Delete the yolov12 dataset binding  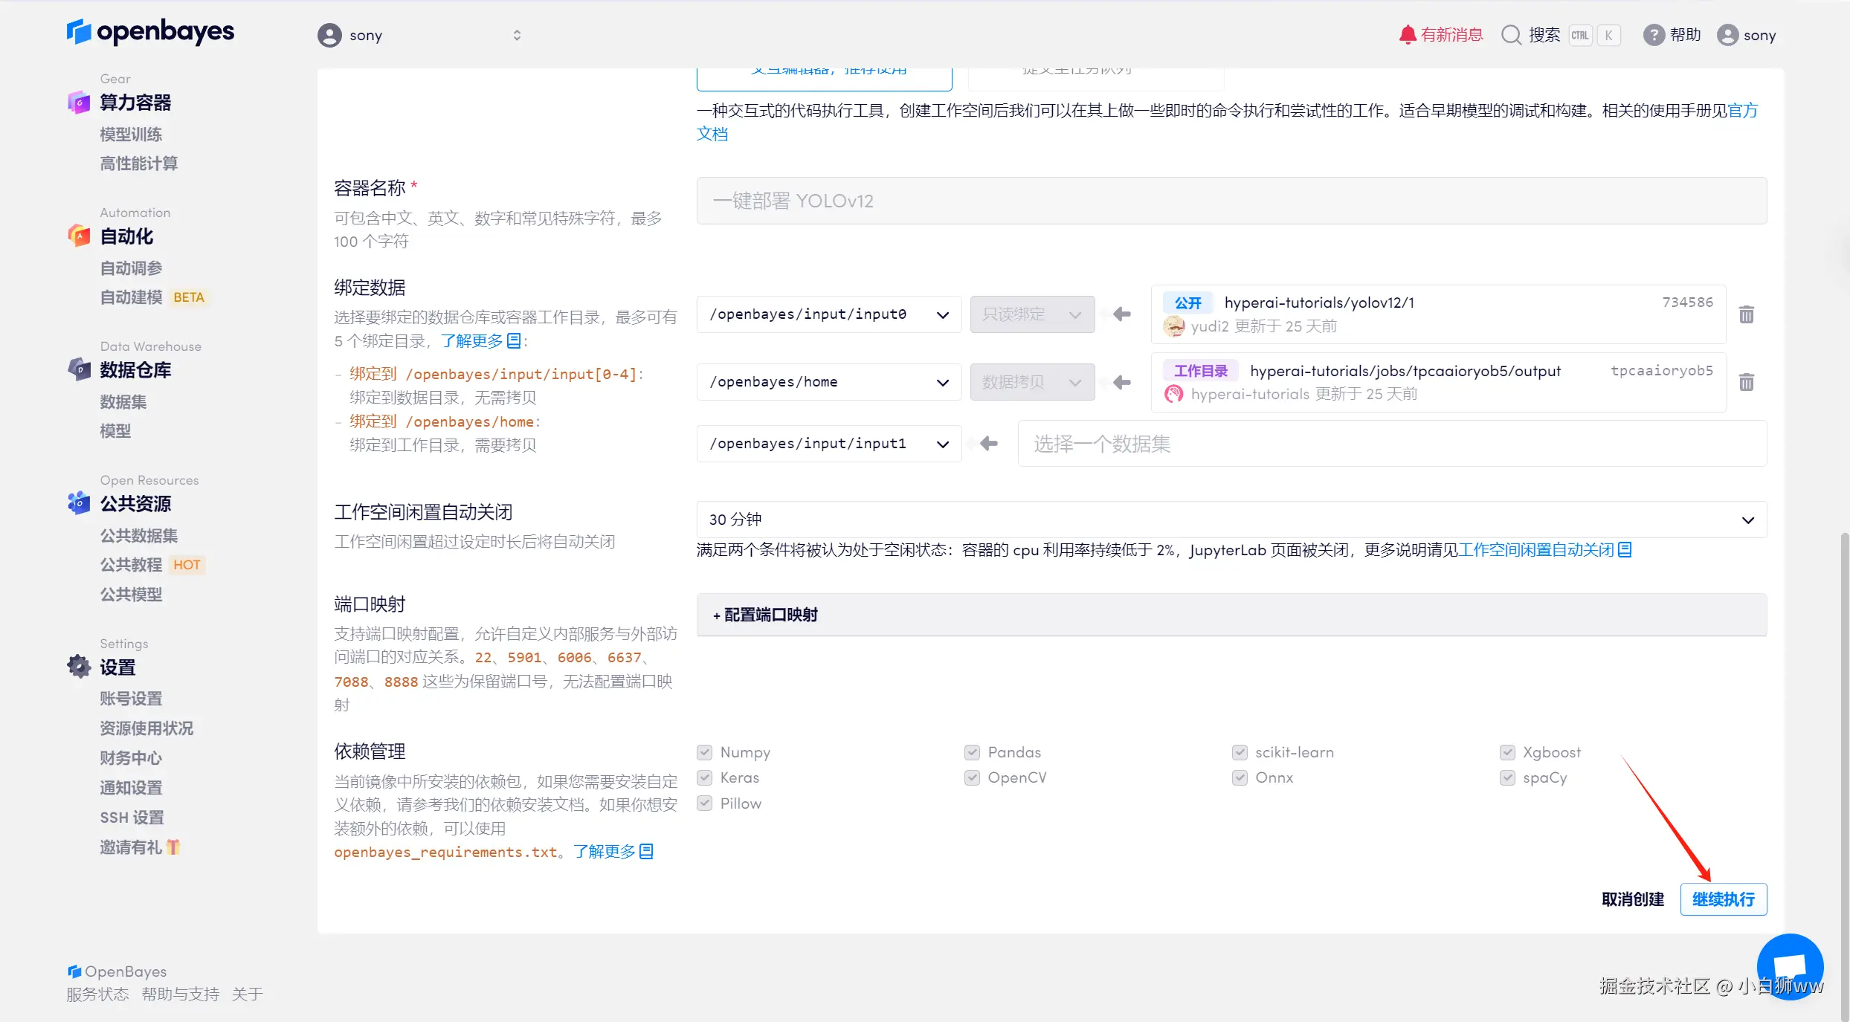[x=1747, y=314]
